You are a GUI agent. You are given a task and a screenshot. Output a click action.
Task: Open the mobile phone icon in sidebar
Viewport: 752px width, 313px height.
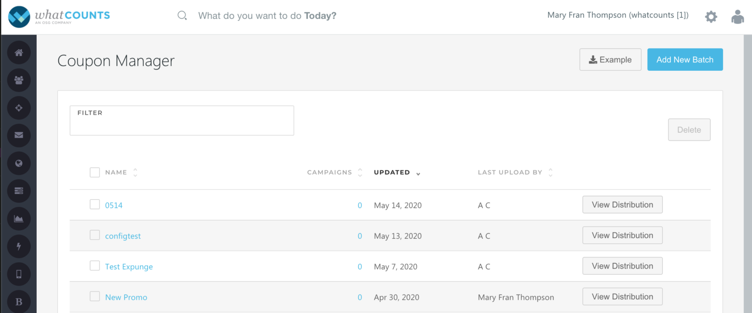click(x=19, y=274)
